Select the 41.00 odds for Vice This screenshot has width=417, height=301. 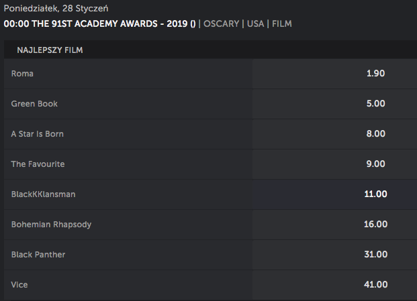click(x=335, y=285)
